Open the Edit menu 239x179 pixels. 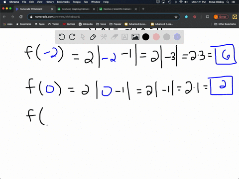point(31,2)
